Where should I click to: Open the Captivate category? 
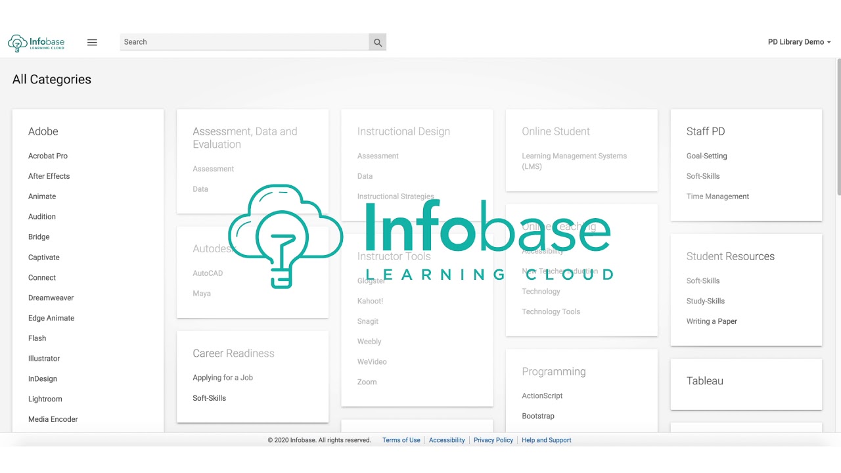tap(44, 258)
